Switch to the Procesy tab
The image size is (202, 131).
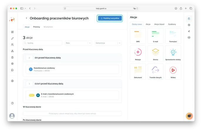[36, 27]
